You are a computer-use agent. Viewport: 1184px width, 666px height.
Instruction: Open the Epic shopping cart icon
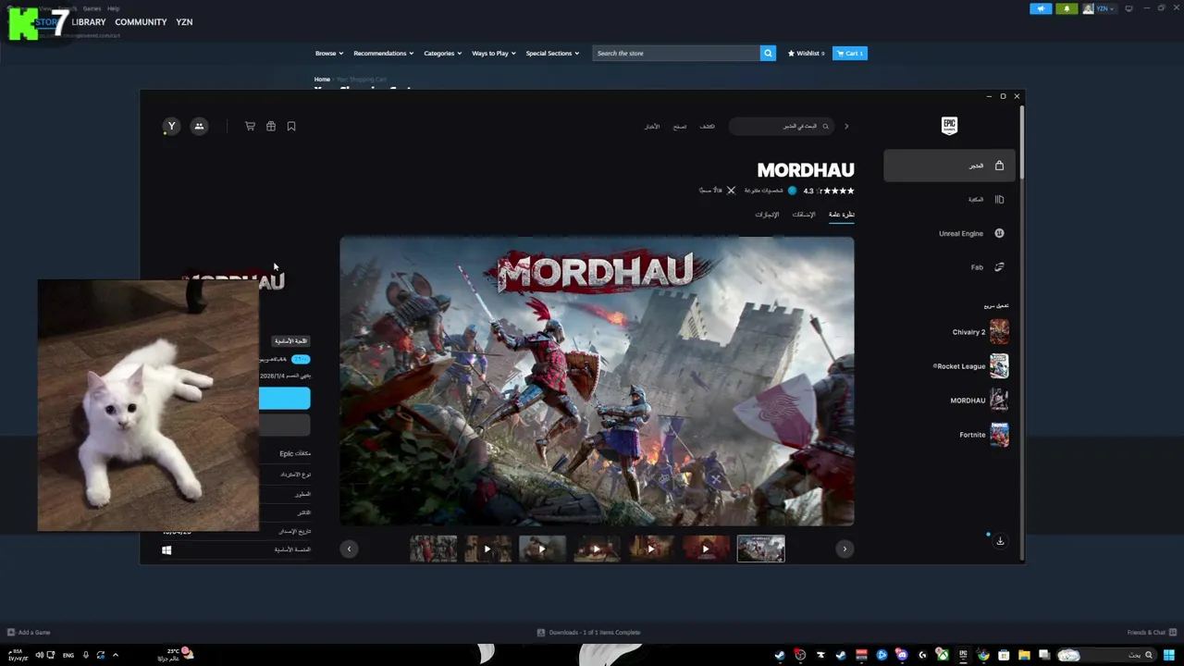pyautogui.click(x=250, y=126)
